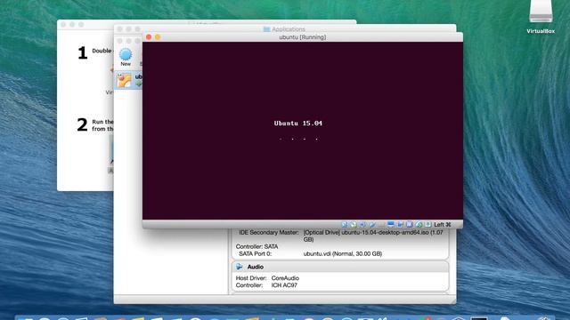Screen dimensions: 570x320
Task: Open the VirtualBox drive icon on the desktop
Action: [x=541, y=11]
